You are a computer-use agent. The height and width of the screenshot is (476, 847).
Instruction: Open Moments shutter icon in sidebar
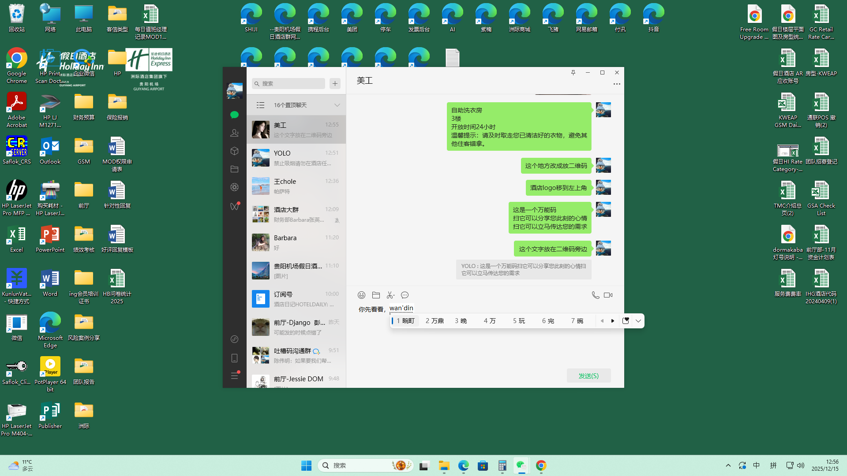coord(234,187)
